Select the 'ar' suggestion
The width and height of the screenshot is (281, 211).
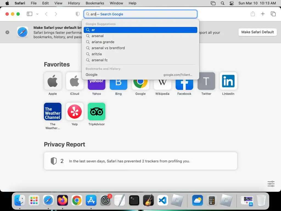tap(140, 30)
